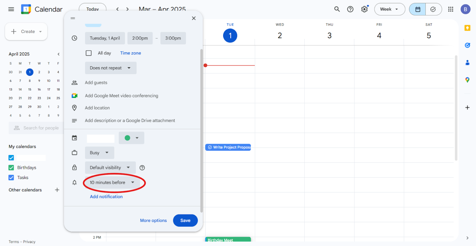
Task: Open Calendar settings gear
Action: pos(364,9)
